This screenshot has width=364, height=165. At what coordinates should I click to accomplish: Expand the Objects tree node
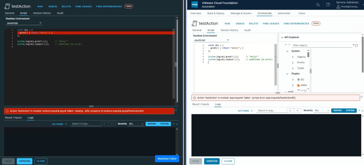293,57
